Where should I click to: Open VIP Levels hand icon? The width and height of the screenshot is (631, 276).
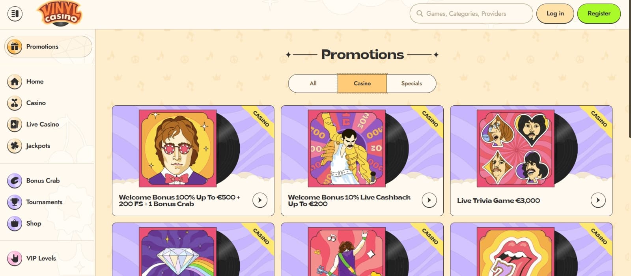pyautogui.click(x=15, y=259)
